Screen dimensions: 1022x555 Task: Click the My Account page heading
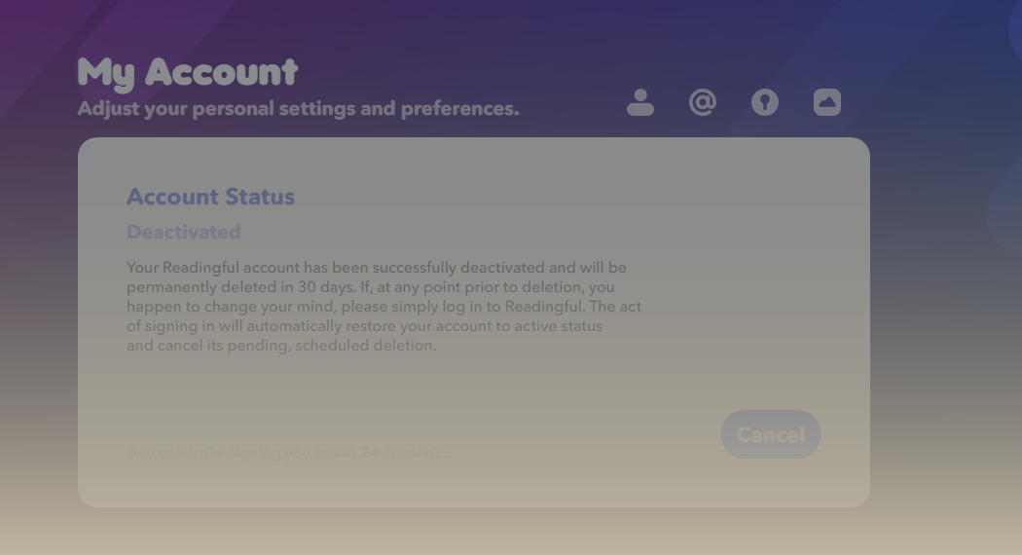pyautogui.click(x=188, y=72)
